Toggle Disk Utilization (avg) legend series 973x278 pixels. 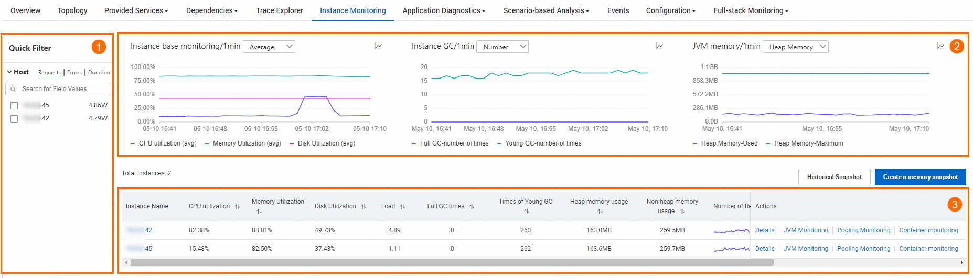point(322,143)
